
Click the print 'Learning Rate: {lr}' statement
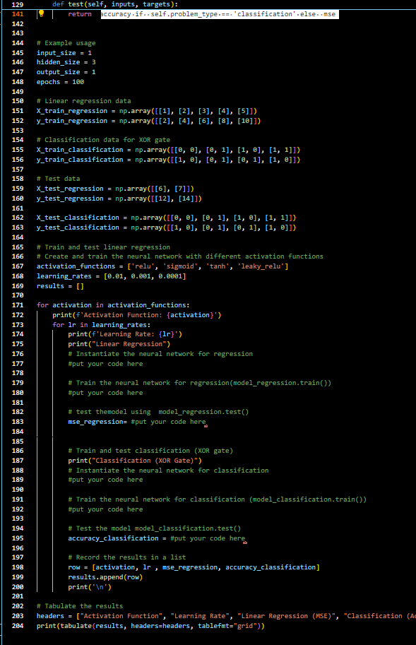pos(125,334)
